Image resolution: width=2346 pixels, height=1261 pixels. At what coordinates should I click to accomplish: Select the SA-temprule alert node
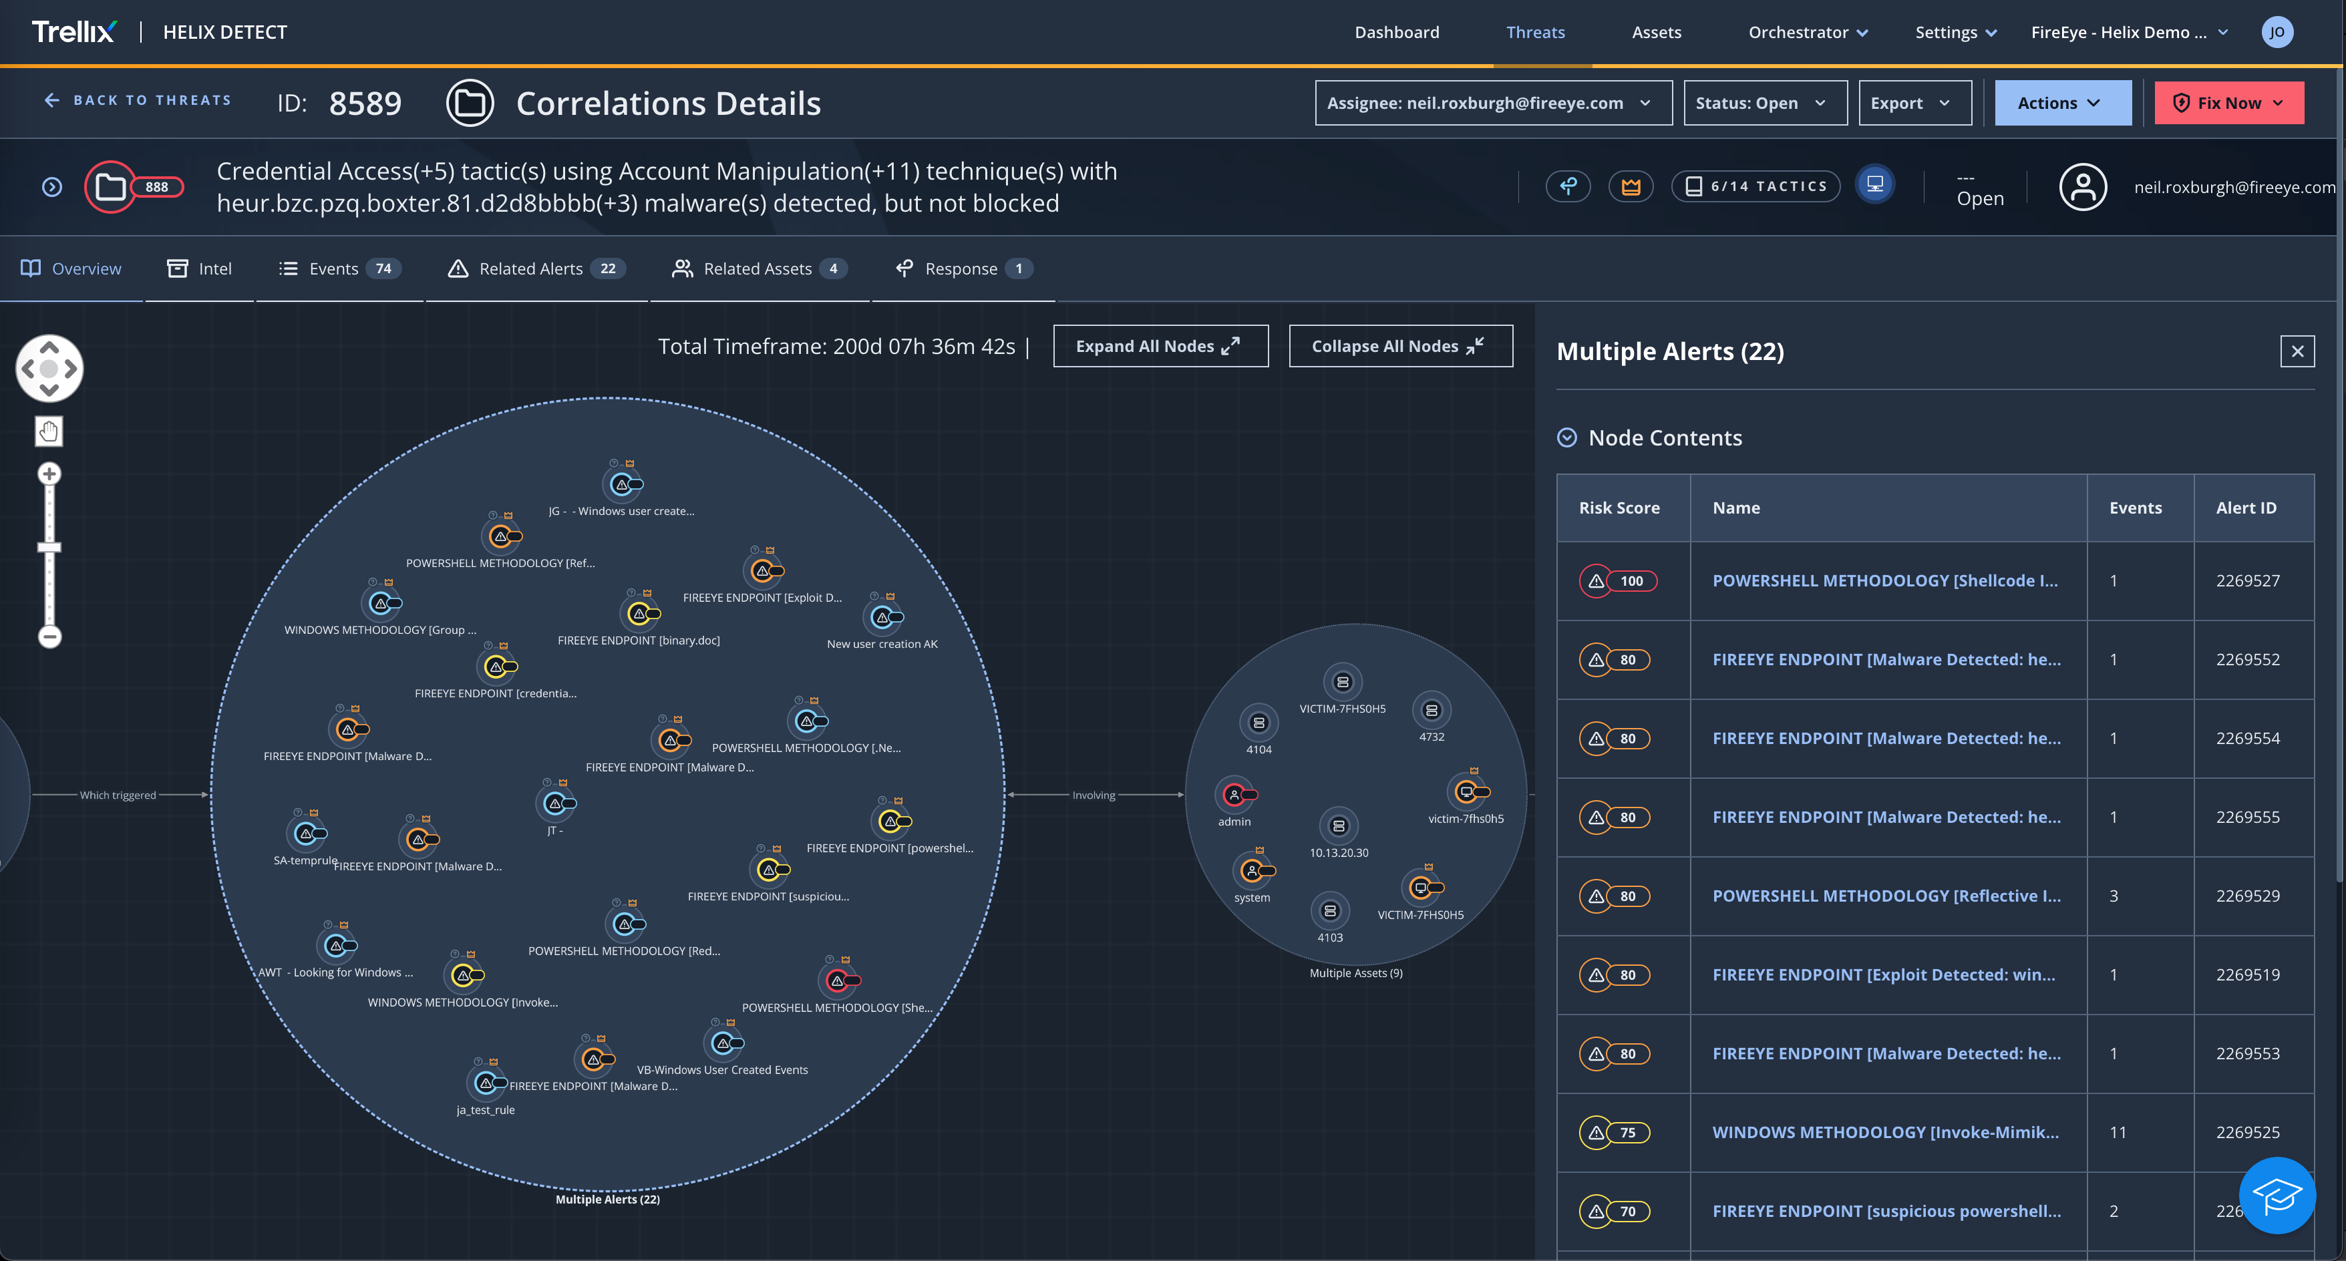pos(306,833)
